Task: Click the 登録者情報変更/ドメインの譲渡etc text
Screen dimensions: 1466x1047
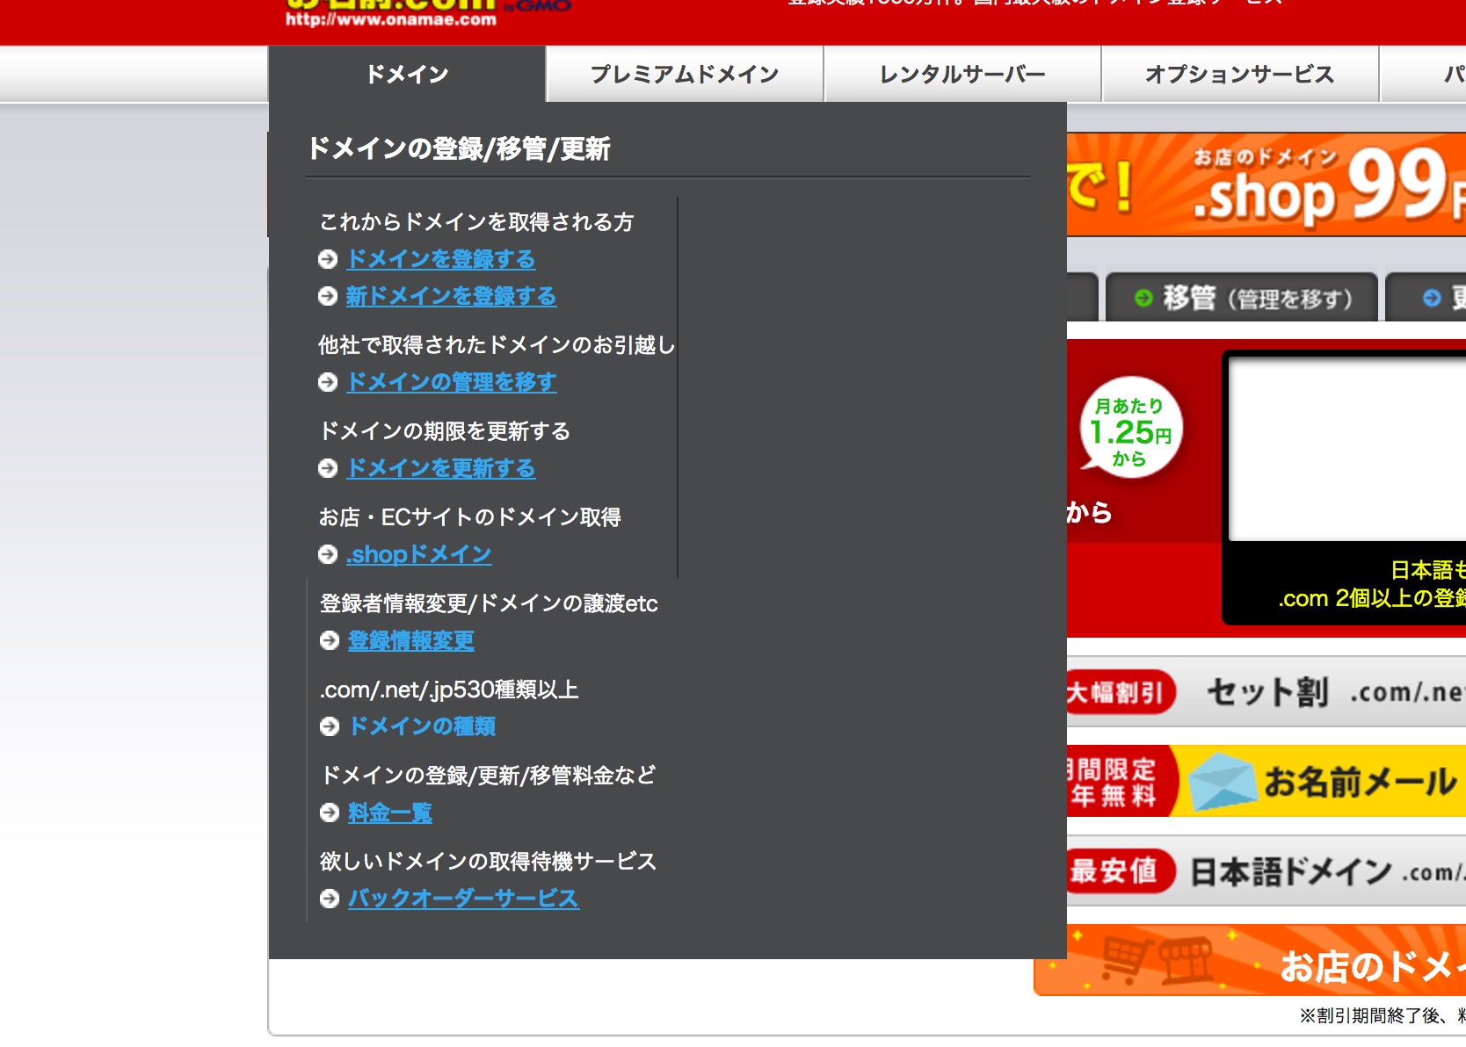Action: coord(489,603)
